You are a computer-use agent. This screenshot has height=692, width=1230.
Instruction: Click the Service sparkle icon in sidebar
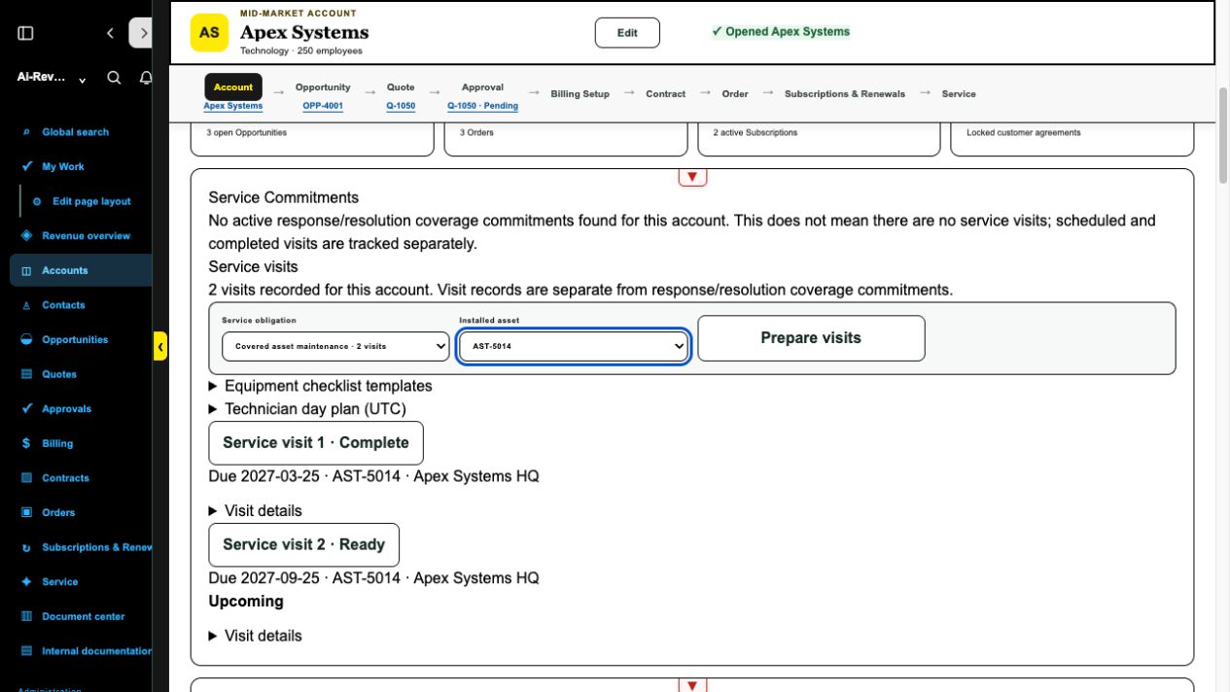[26, 581]
